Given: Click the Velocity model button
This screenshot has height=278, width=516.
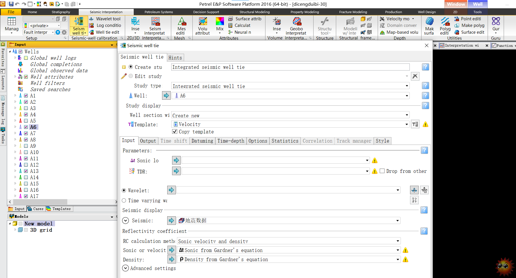Looking at the screenshot, I should 397,19.
